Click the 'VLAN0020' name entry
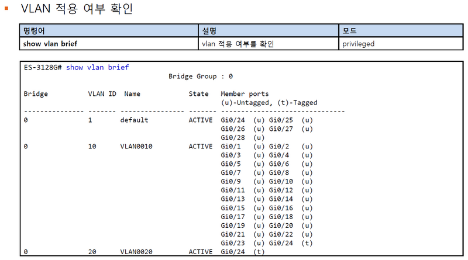This screenshot has width=468, height=260. [x=136, y=252]
